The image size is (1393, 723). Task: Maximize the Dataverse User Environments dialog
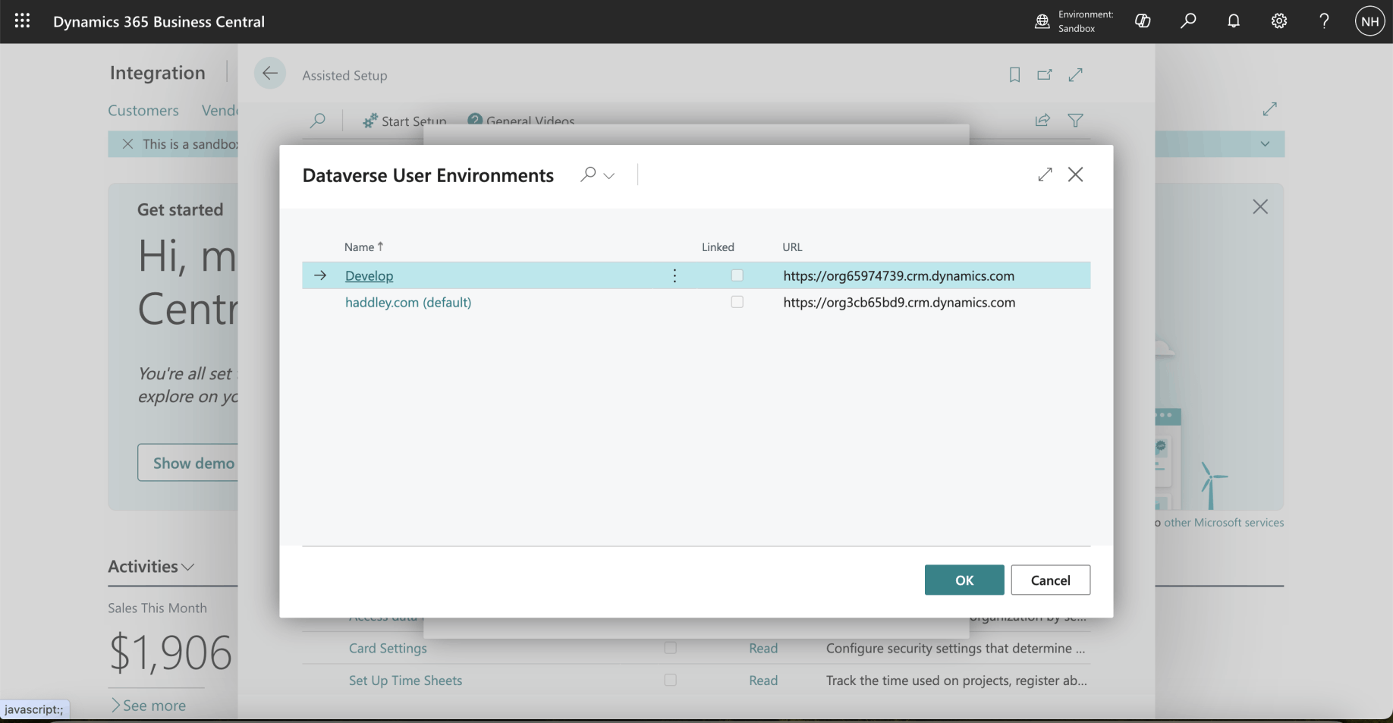[1045, 174]
